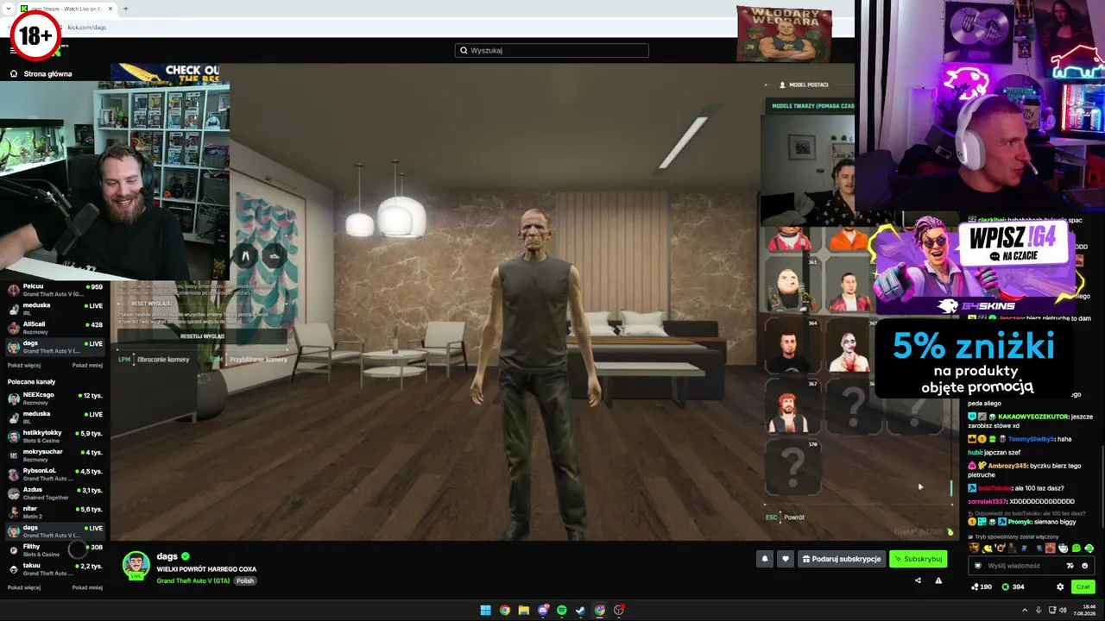Image resolution: width=1105 pixels, height=621 pixels.
Task: Open File Explorer from the taskbar
Action: click(524, 611)
